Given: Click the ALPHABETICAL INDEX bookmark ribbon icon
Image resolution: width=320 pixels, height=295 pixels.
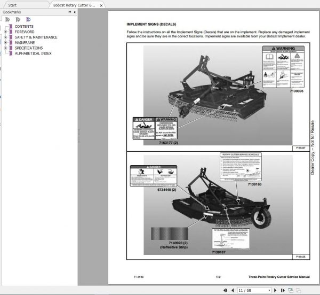Looking at the screenshot, I should click(11, 53).
